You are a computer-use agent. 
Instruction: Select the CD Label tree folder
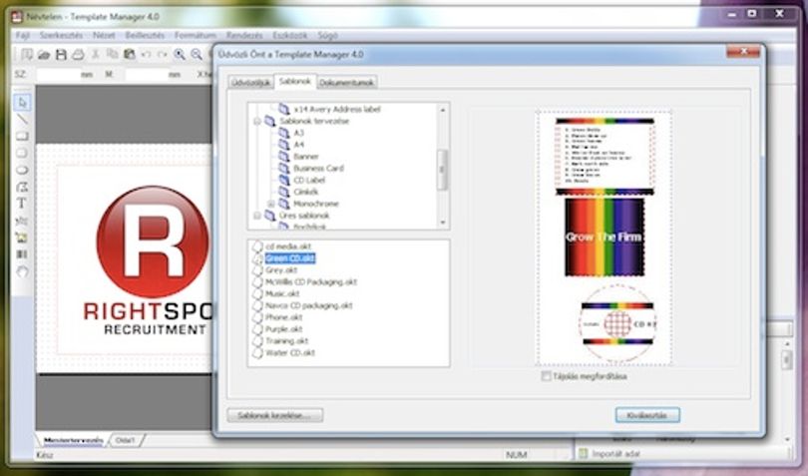(x=309, y=180)
